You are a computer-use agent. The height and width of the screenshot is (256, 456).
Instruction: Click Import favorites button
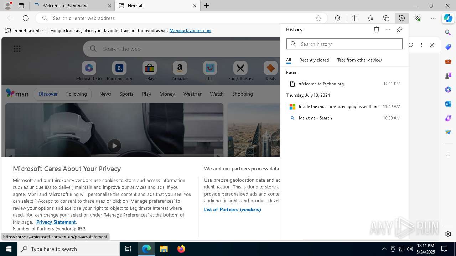[x=24, y=31]
